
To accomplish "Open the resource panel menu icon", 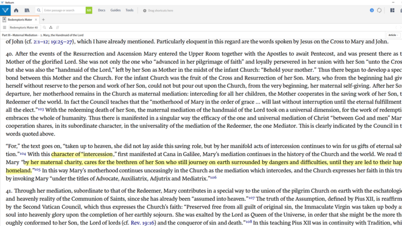I will (x=4, y=27).
